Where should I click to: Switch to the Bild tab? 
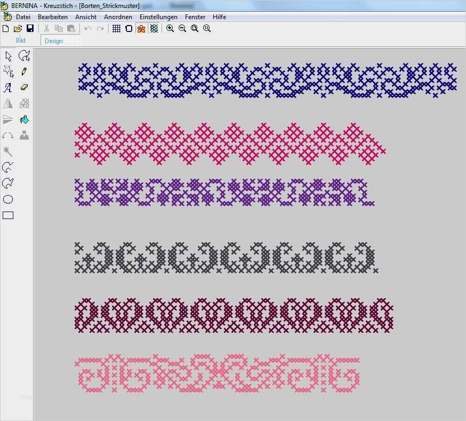pos(20,40)
